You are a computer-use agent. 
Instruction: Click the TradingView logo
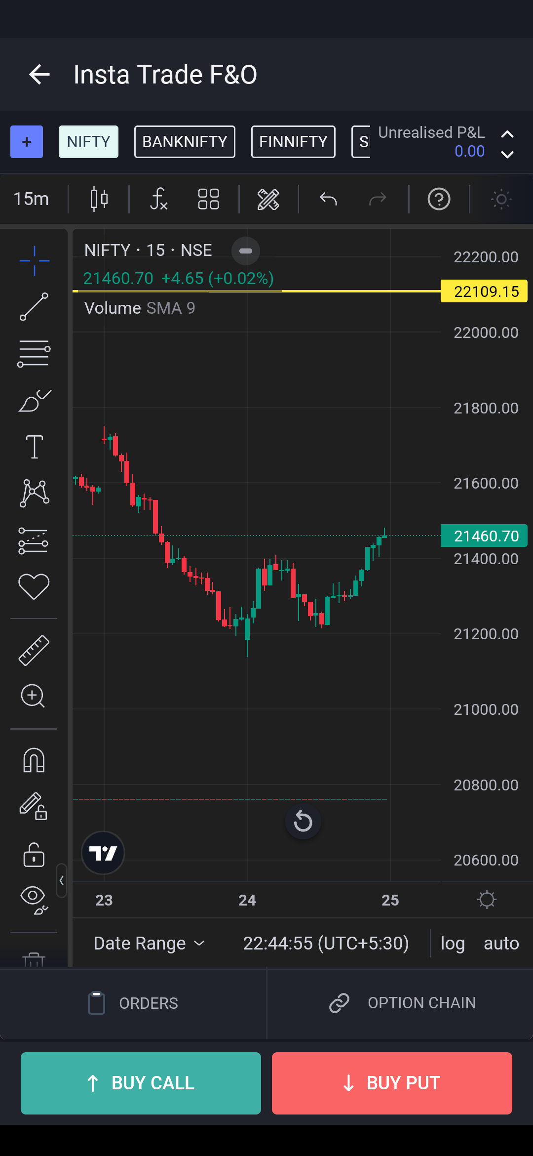[x=103, y=853]
